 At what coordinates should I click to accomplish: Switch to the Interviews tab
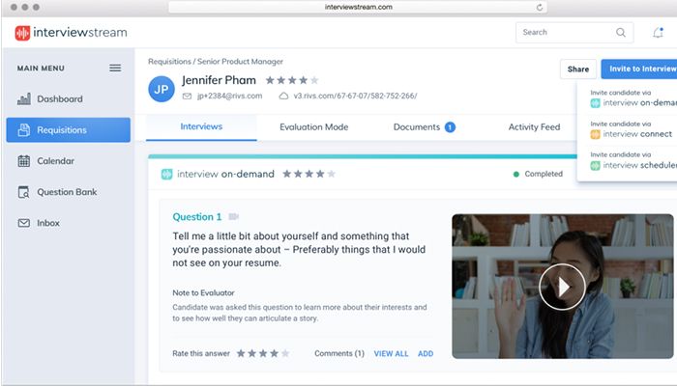(201, 126)
